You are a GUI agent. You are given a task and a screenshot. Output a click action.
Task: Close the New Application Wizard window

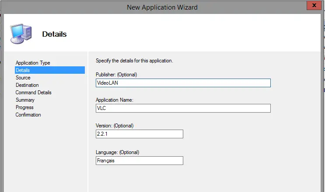point(314,5)
